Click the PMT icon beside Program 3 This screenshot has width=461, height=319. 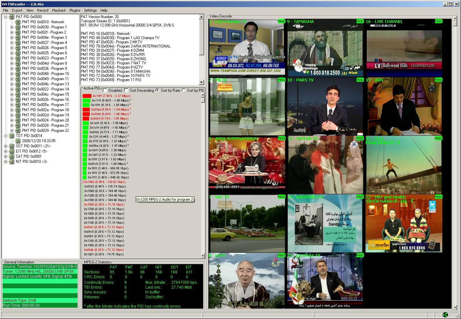[18, 37]
